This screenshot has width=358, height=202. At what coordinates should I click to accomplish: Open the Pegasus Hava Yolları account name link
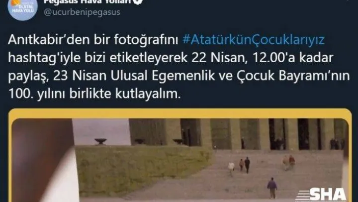(88, 2)
